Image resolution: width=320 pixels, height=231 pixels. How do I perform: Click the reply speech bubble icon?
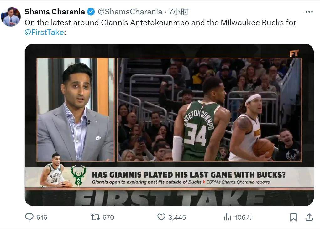(x=29, y=217)
